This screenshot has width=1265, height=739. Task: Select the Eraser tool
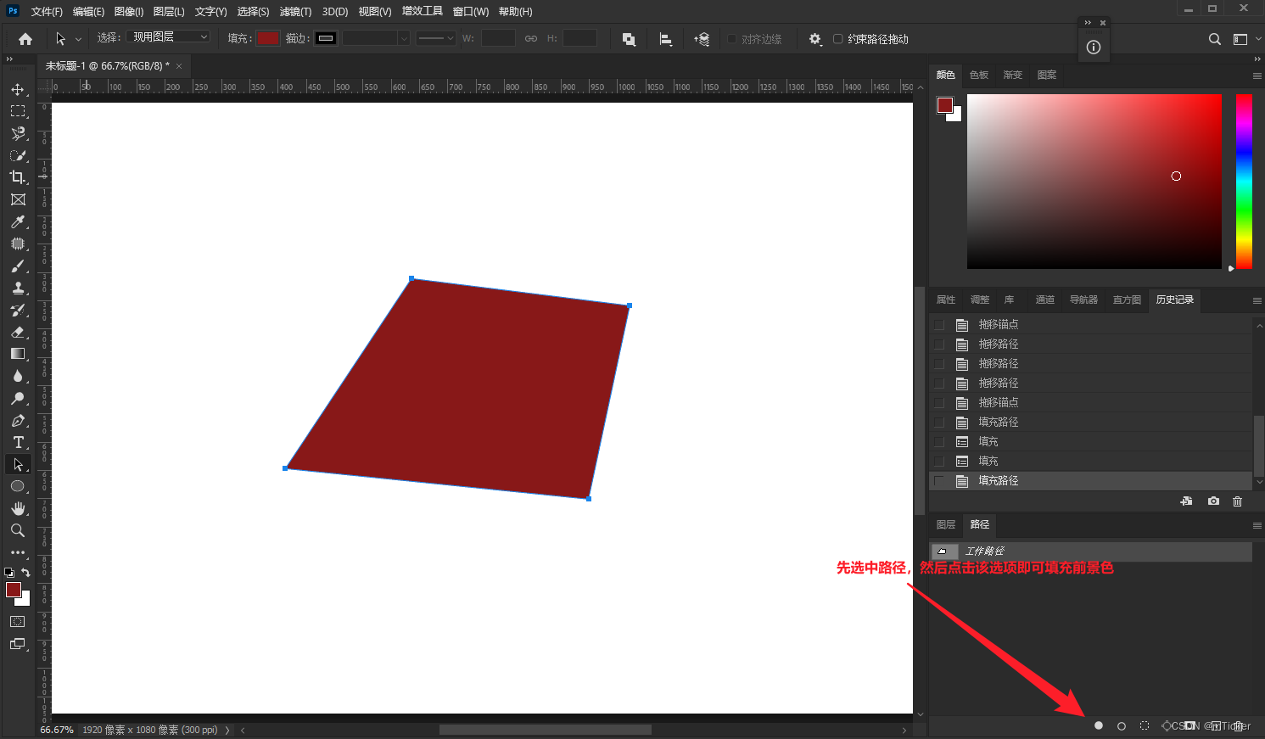click(x=18, y=332)
